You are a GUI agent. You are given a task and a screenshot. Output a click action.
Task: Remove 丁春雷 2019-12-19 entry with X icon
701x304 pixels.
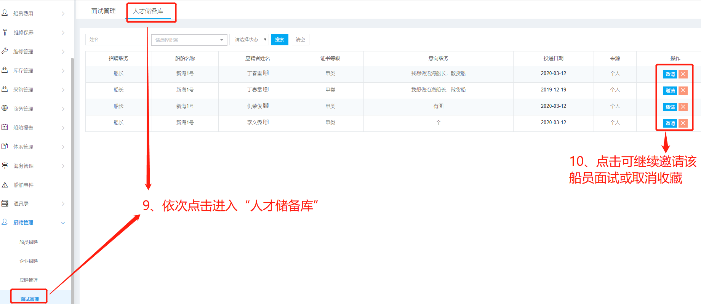click(683, 90)
